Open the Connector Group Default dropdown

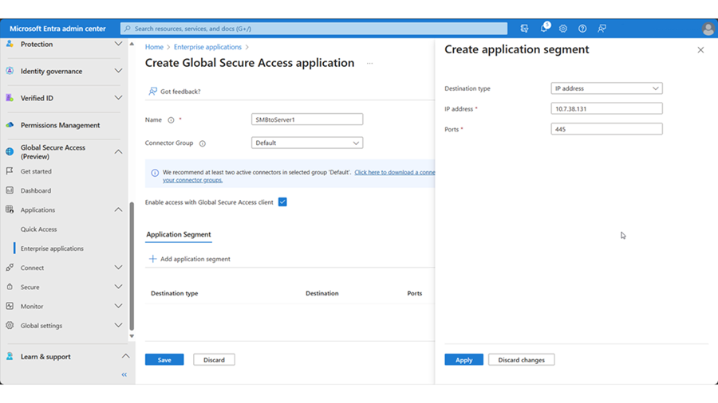click(x=307, y=143)
